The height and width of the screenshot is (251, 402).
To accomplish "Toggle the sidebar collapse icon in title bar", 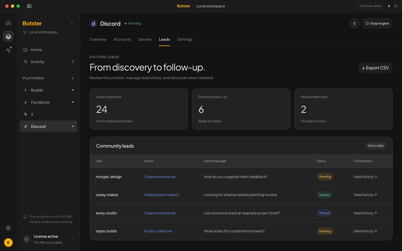I will [x=29, y=6].
